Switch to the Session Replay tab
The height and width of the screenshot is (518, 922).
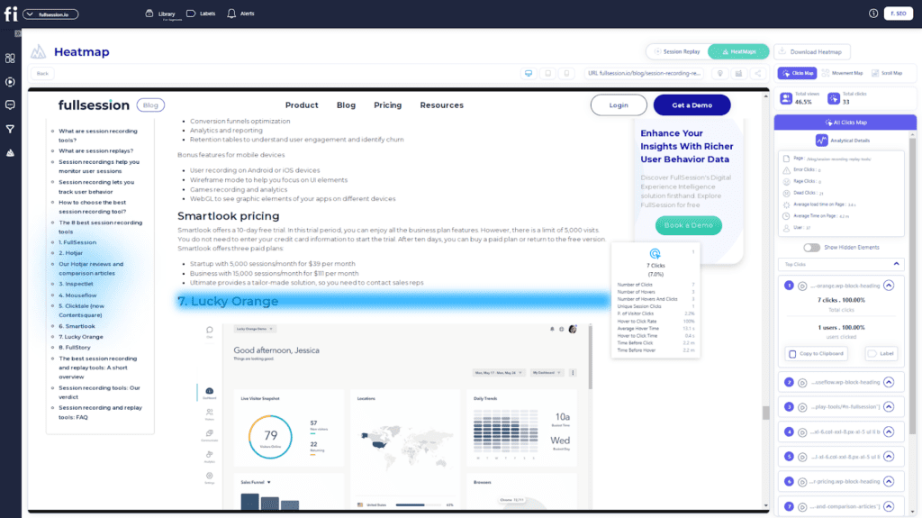tap(675, 51)
